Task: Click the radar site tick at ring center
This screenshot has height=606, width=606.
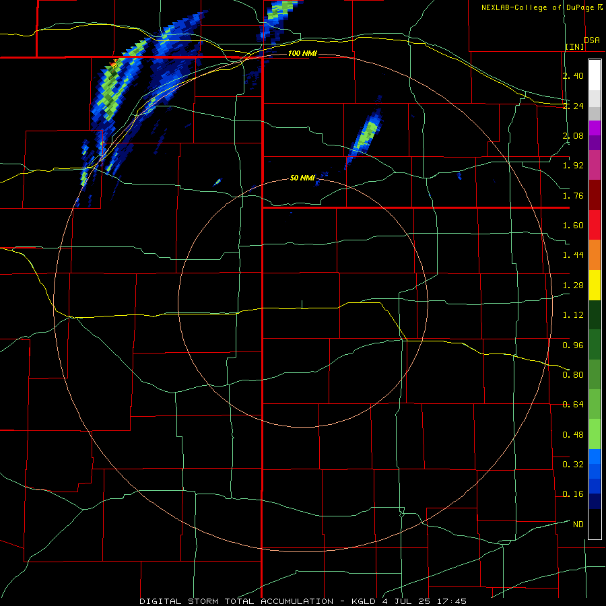Action: pos(302,304)
